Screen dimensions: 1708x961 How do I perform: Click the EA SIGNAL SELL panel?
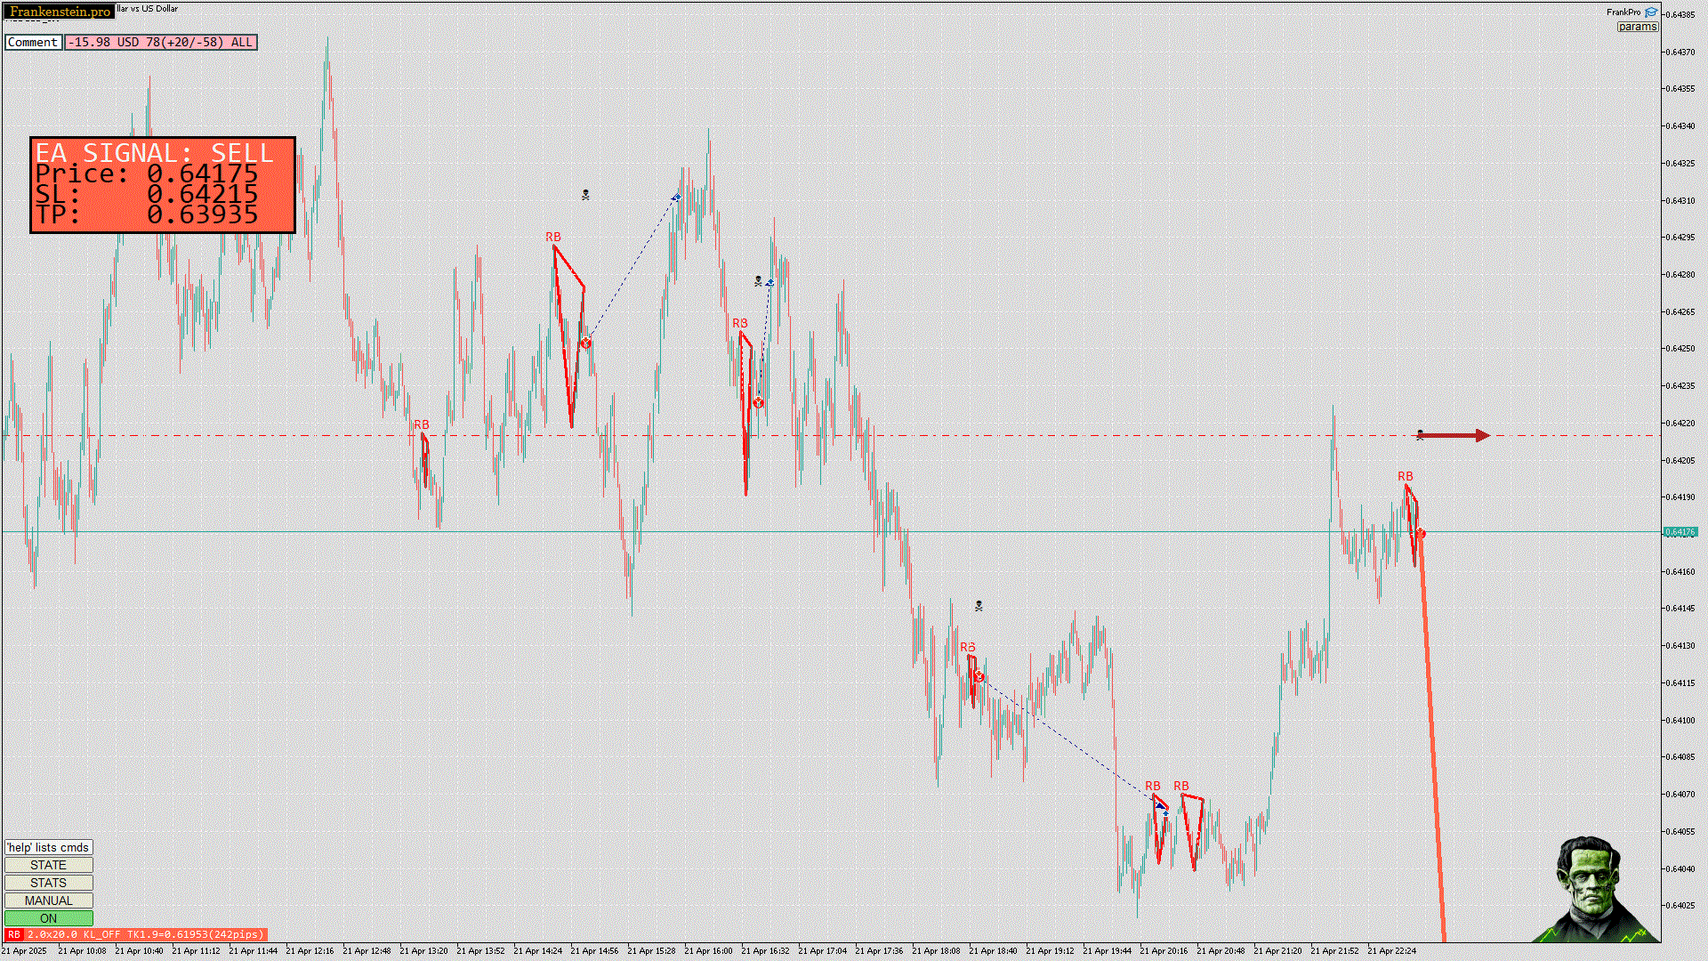pos(163,185)
